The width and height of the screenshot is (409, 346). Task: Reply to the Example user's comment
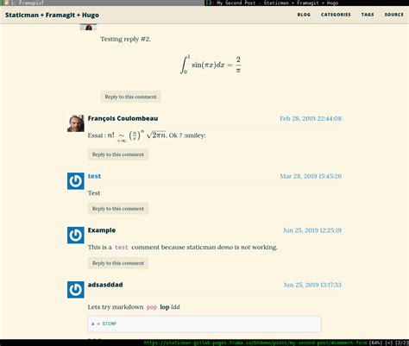[118, 263]
